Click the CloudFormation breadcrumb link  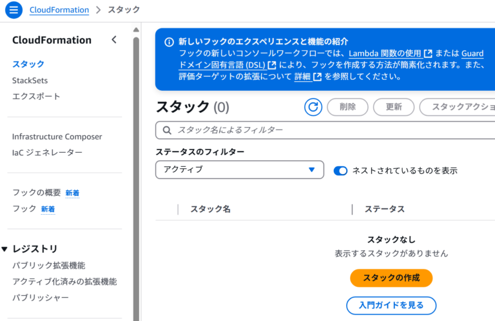pyautogui.click(x=59, y=10)
